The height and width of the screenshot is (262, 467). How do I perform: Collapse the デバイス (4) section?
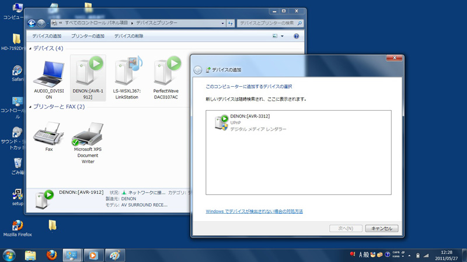coord(30,48)
